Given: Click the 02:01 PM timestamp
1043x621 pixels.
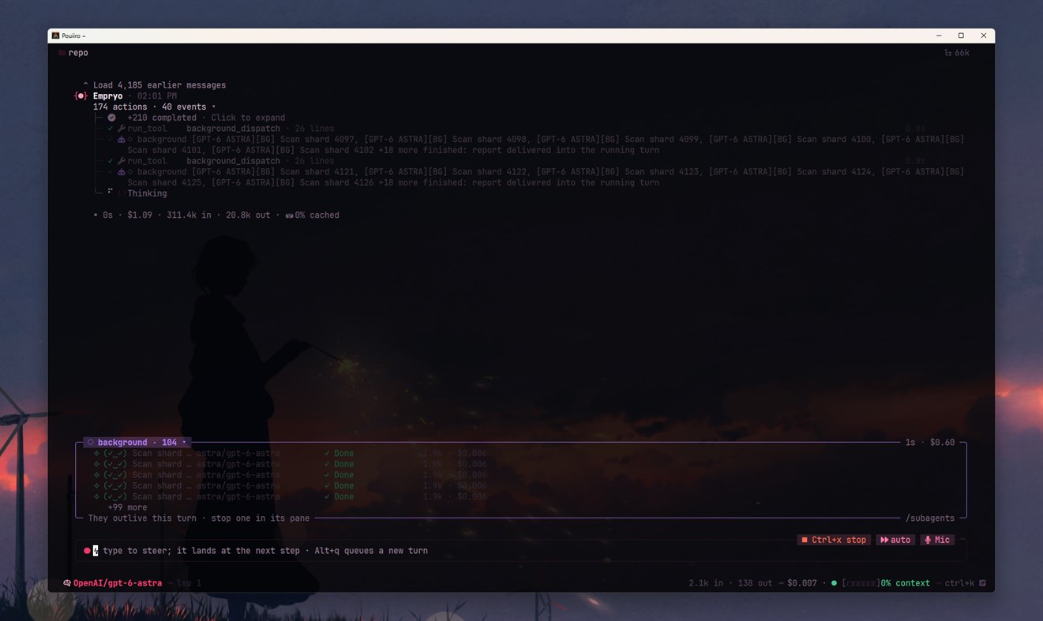Looking at the screenshot, I should click(157, 96).
